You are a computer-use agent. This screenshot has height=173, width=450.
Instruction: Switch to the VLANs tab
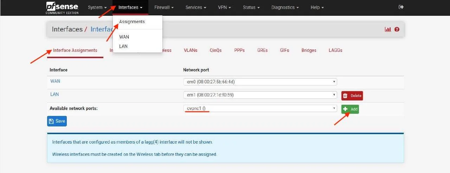(x=191, y=50)
